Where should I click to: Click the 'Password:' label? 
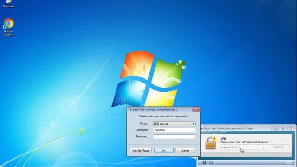click(x=142, y=136)
